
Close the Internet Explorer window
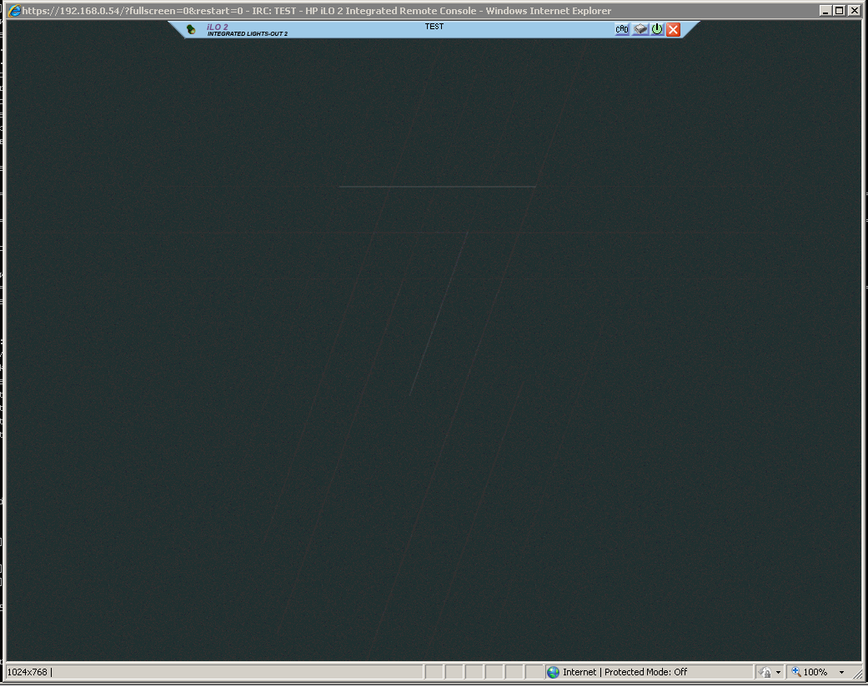[x=854, y=11]
